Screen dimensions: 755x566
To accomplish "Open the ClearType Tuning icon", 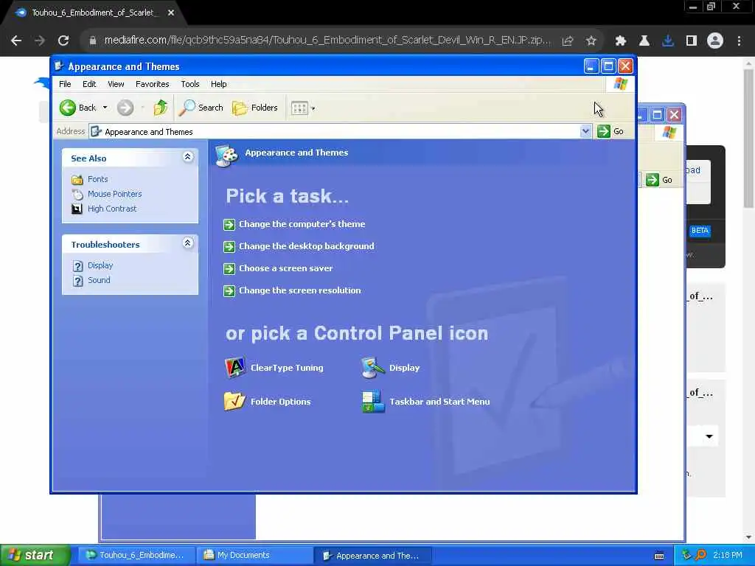I will click(274, 368).
